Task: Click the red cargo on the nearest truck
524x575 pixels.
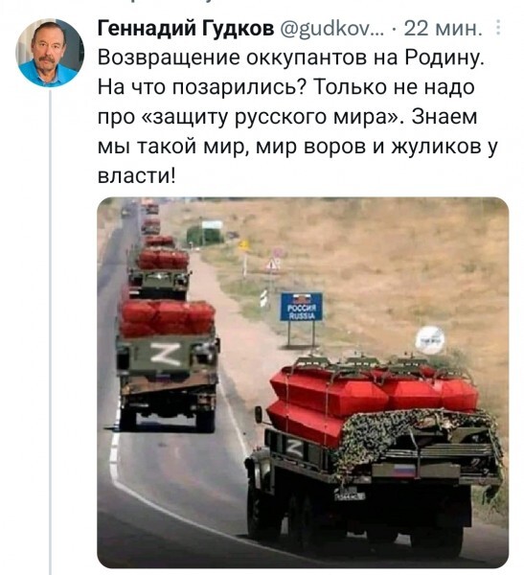Action: point(371,398)
